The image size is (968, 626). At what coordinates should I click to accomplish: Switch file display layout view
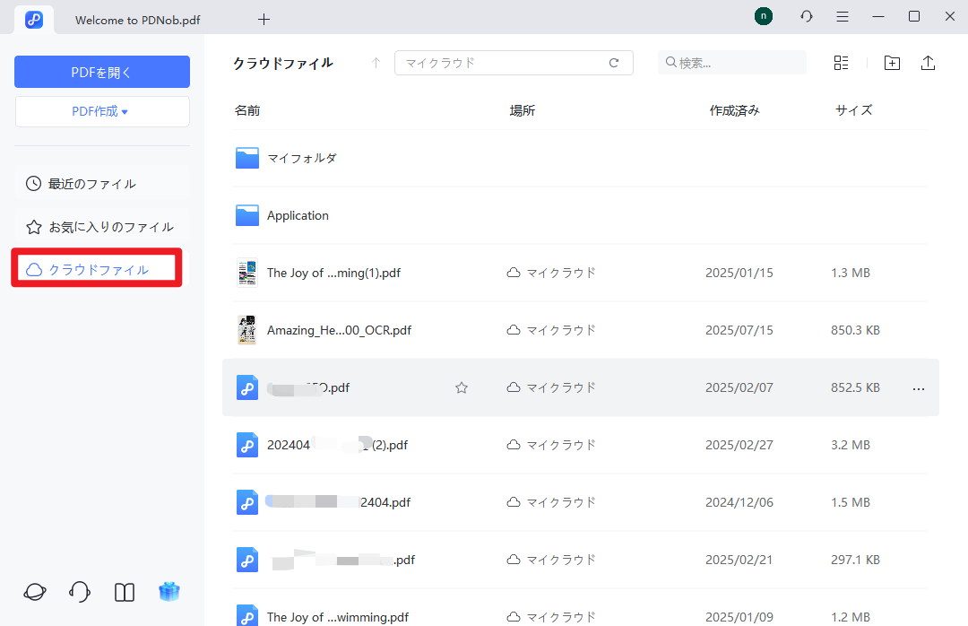[841, 63]
